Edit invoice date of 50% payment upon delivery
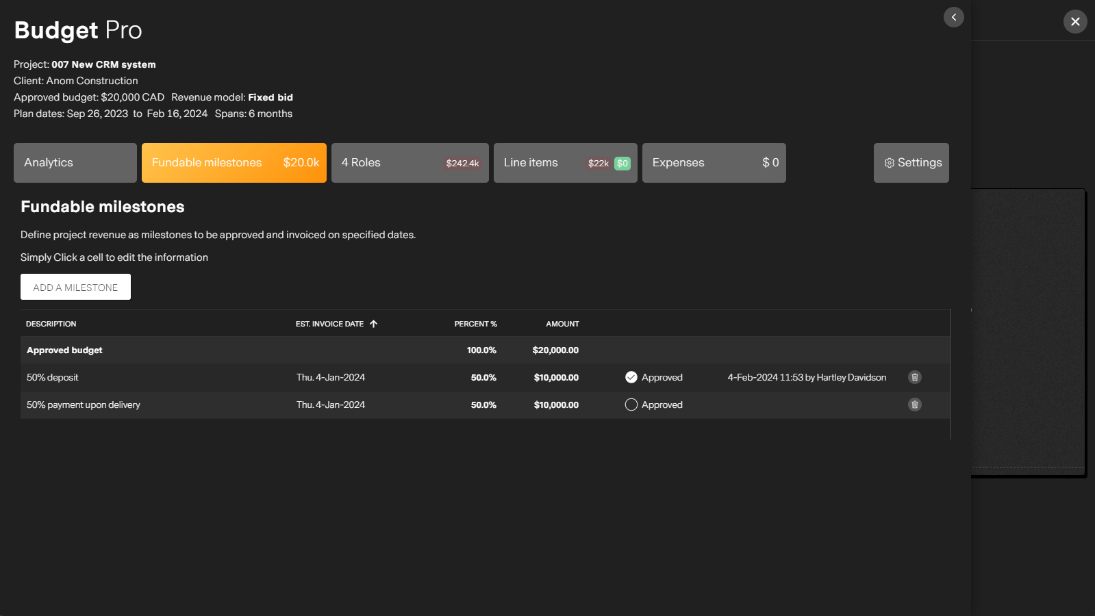 pyautogui.click(x=331, y=405)
